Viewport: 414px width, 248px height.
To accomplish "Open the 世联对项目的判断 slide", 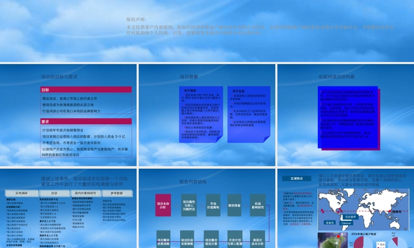I will pyautogui.click(x=346, y=115).
